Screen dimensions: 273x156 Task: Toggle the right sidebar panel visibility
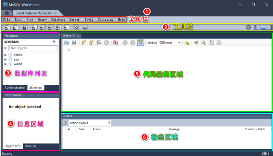270,27
